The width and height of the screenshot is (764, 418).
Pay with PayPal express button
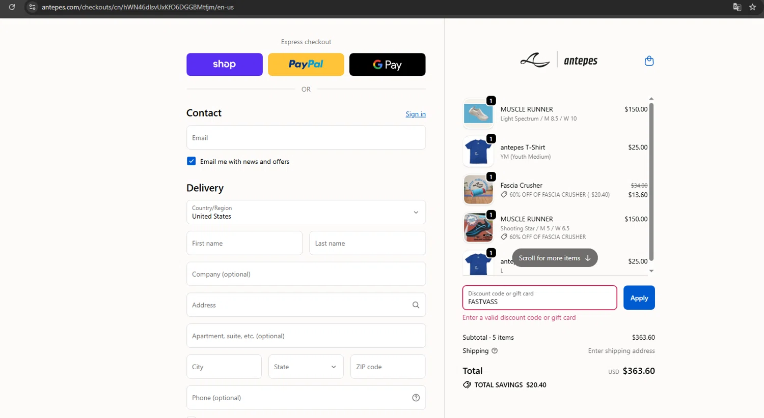coord(306,65)
